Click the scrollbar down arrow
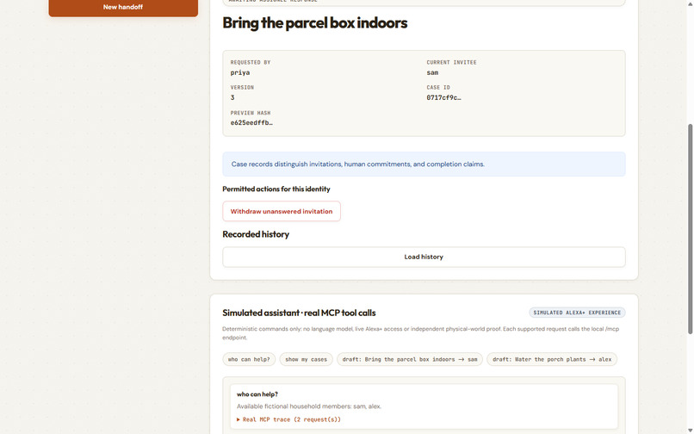This screenshot has width=694, height=434. (690, 431)
